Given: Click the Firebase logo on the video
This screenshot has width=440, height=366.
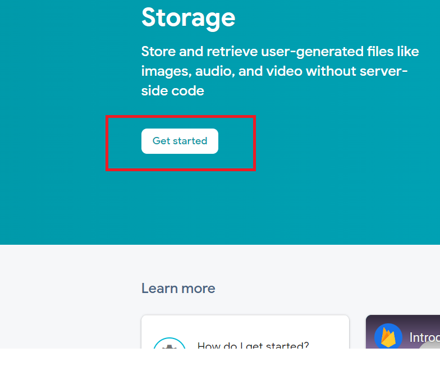Looking at the screenshot, I should [388, 337].
